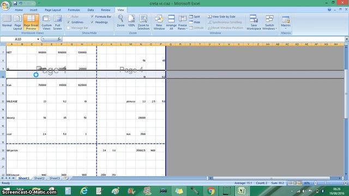Image resolution: width=349 pixels, height=196 pixels.
Task: Click the Insert Function fx icon
Action: pyautogui.click(x=59, y=39)
